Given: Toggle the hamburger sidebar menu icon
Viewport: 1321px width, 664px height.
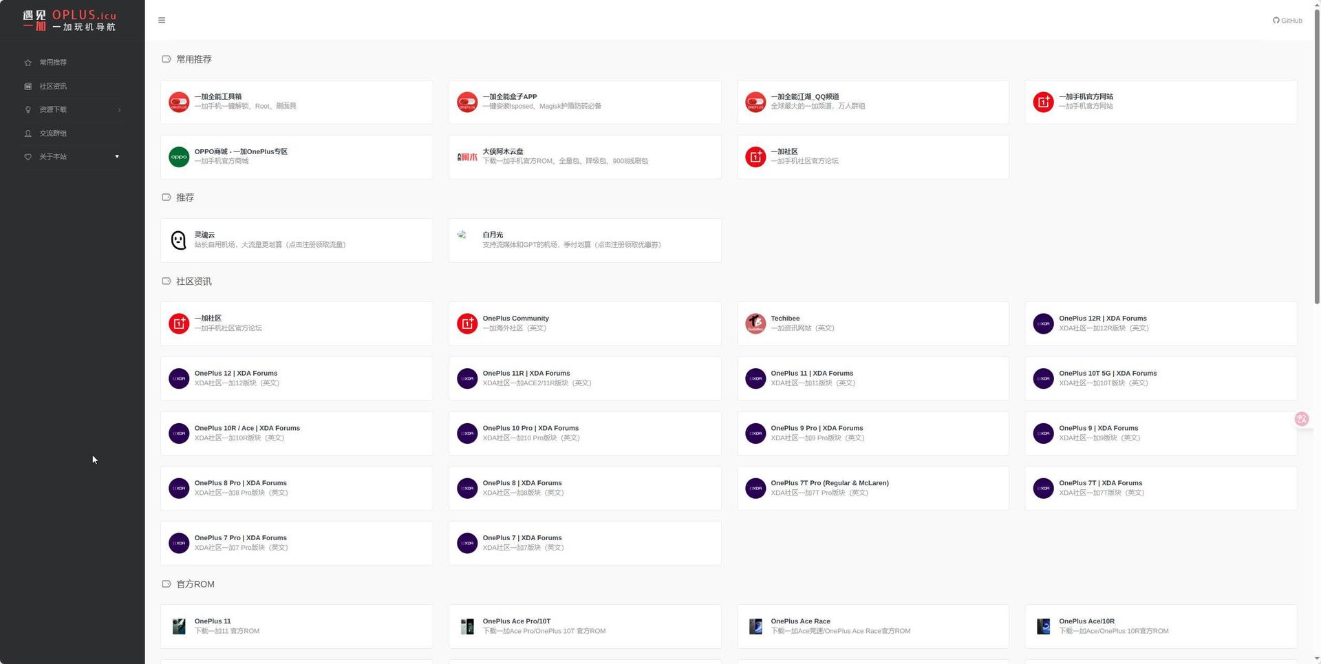Looking at the screenshot, I should point(162,20).
